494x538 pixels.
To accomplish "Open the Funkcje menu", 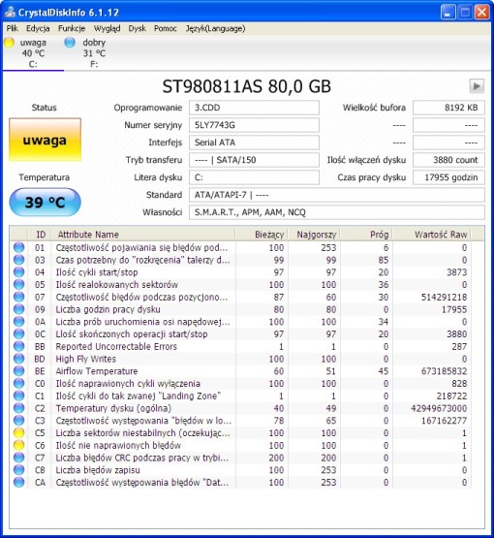I will click(x=72, y=28).
